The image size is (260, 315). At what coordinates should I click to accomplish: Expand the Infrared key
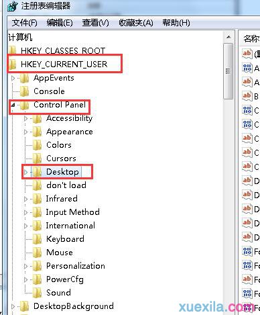[25, 199]
